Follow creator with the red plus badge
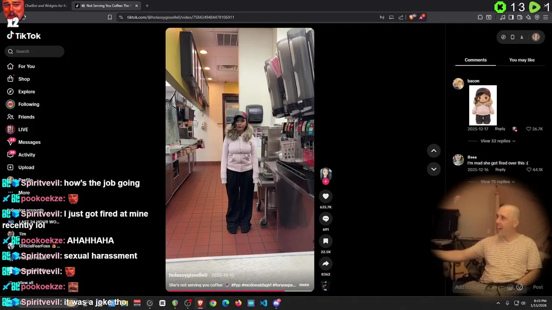This screenshot has height=310, width=552. pos(326,182)
